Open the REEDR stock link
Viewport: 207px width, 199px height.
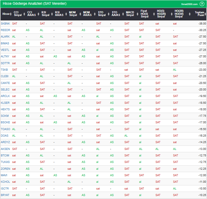tap(5, 30)
